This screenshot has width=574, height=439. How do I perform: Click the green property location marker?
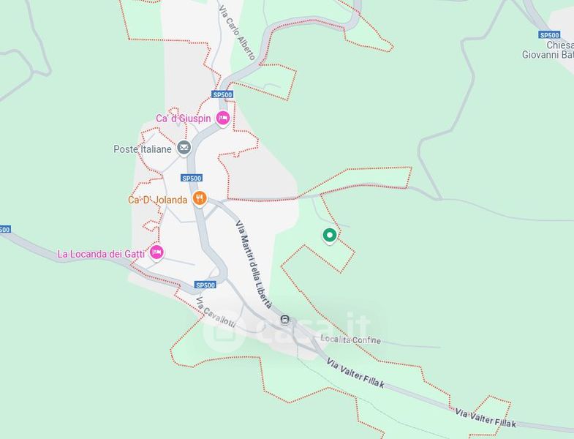330,236
